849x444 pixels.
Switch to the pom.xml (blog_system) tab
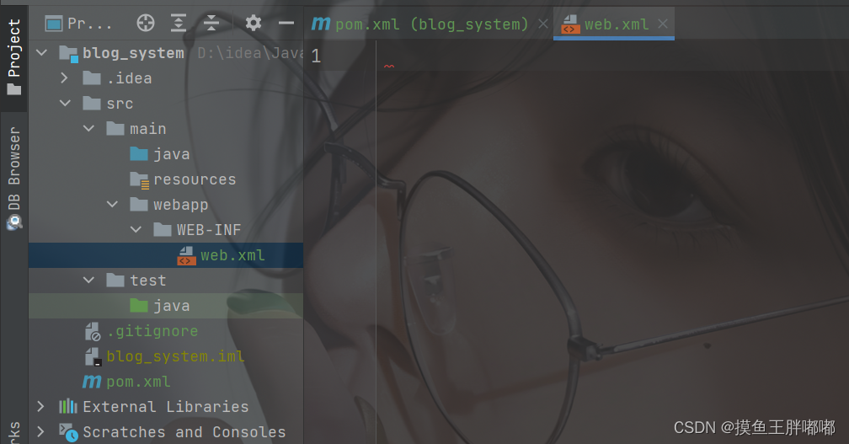coord(431,24)
